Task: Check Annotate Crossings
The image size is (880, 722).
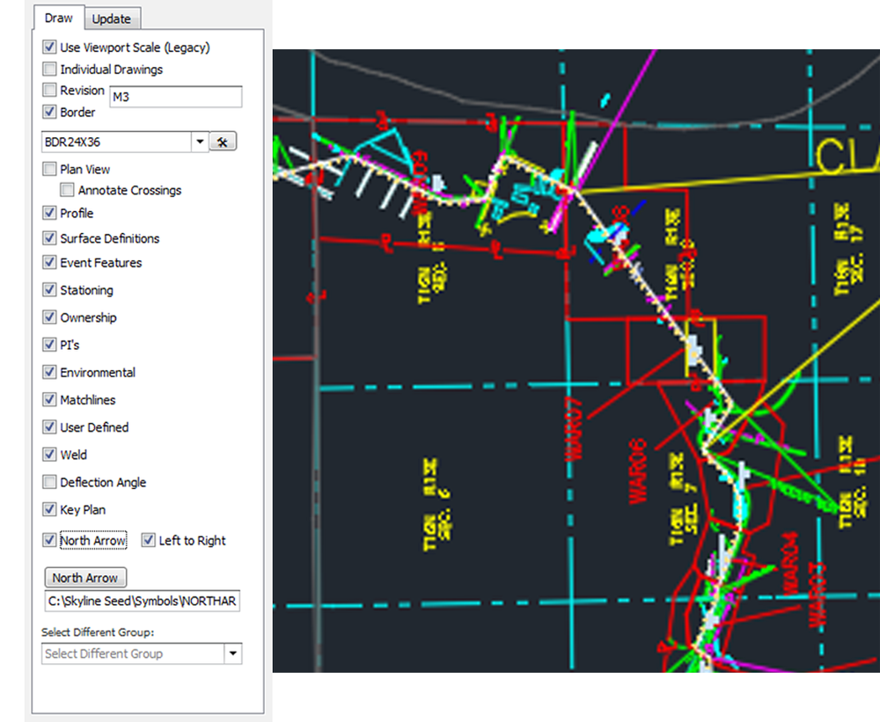Action: tap(67, 190)
